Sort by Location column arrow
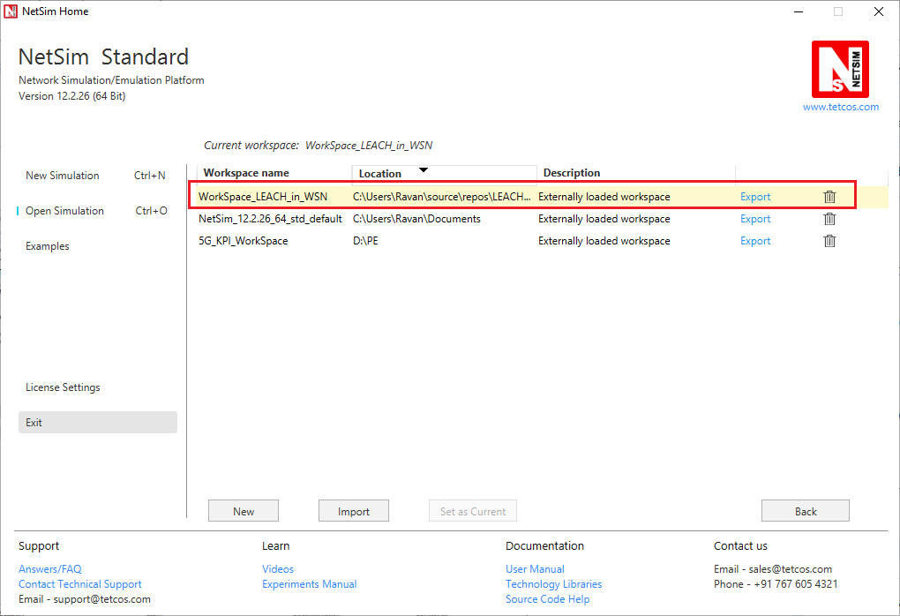 coord(423,170)
